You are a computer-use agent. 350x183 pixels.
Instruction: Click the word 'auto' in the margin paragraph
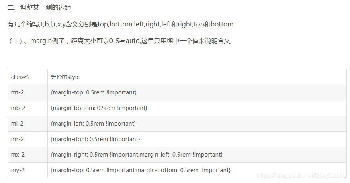[x=133, y=41]
